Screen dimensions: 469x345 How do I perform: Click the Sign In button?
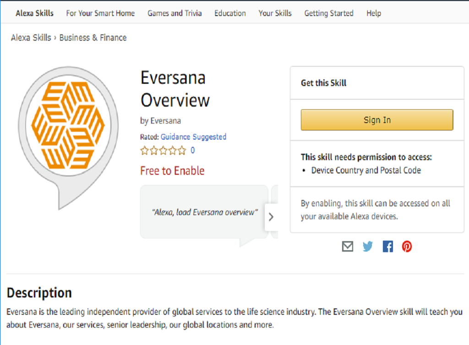click(377, 120)
